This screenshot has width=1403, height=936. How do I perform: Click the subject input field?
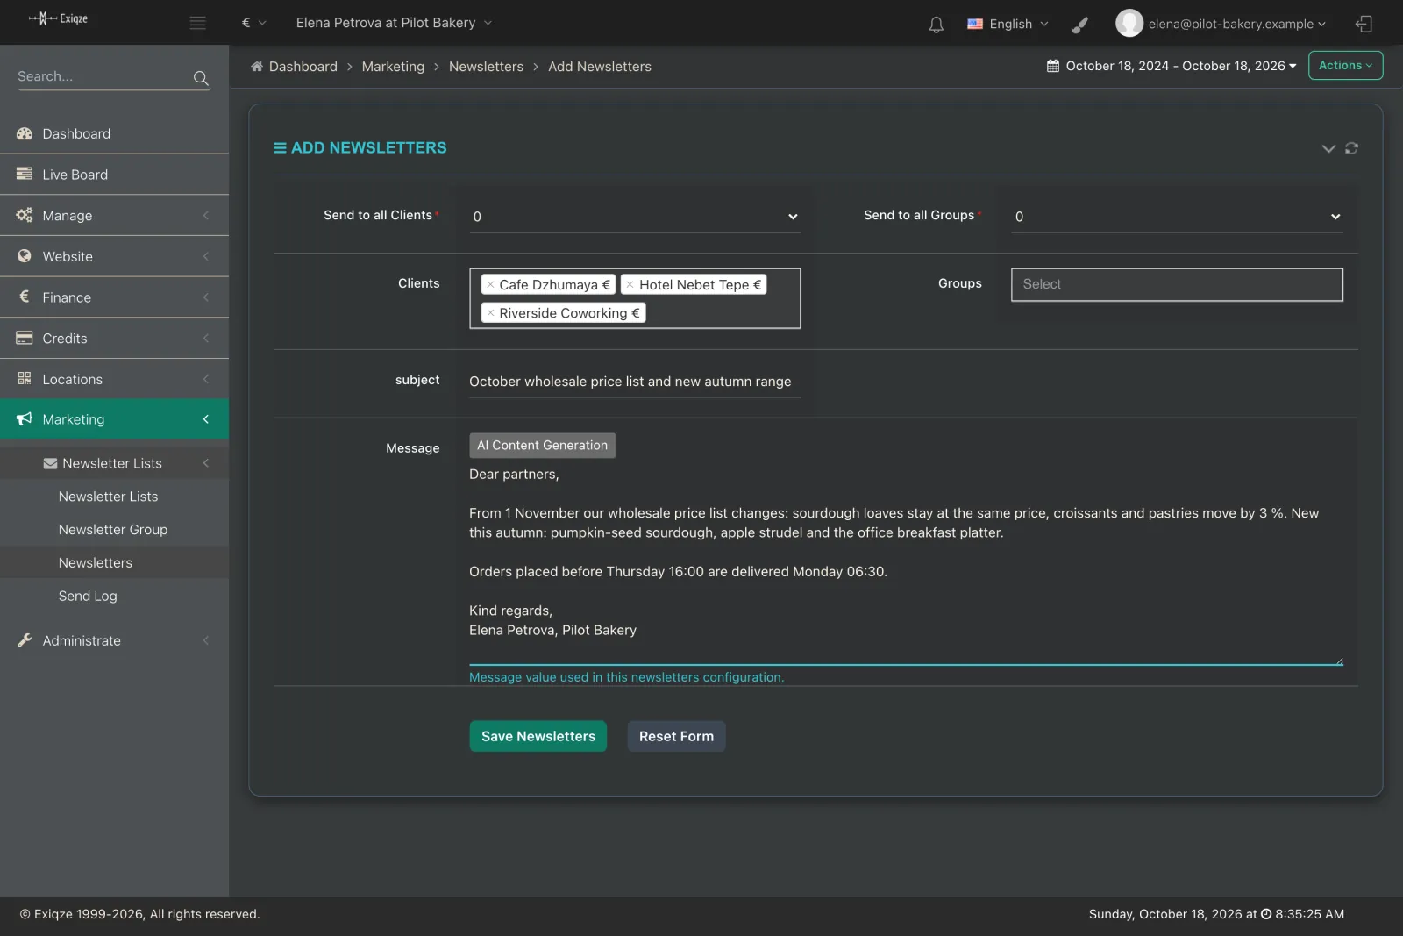point(635,382)
